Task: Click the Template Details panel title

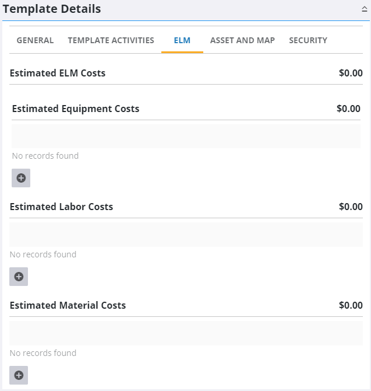Action: [x=52, y=9]
